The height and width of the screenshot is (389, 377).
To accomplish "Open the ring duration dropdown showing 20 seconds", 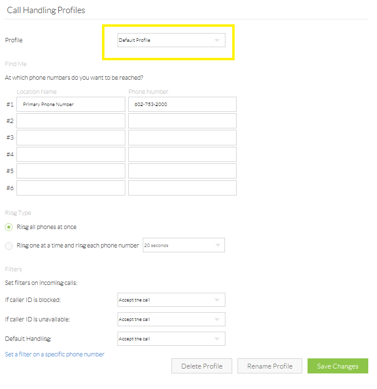I will [184, 245].
